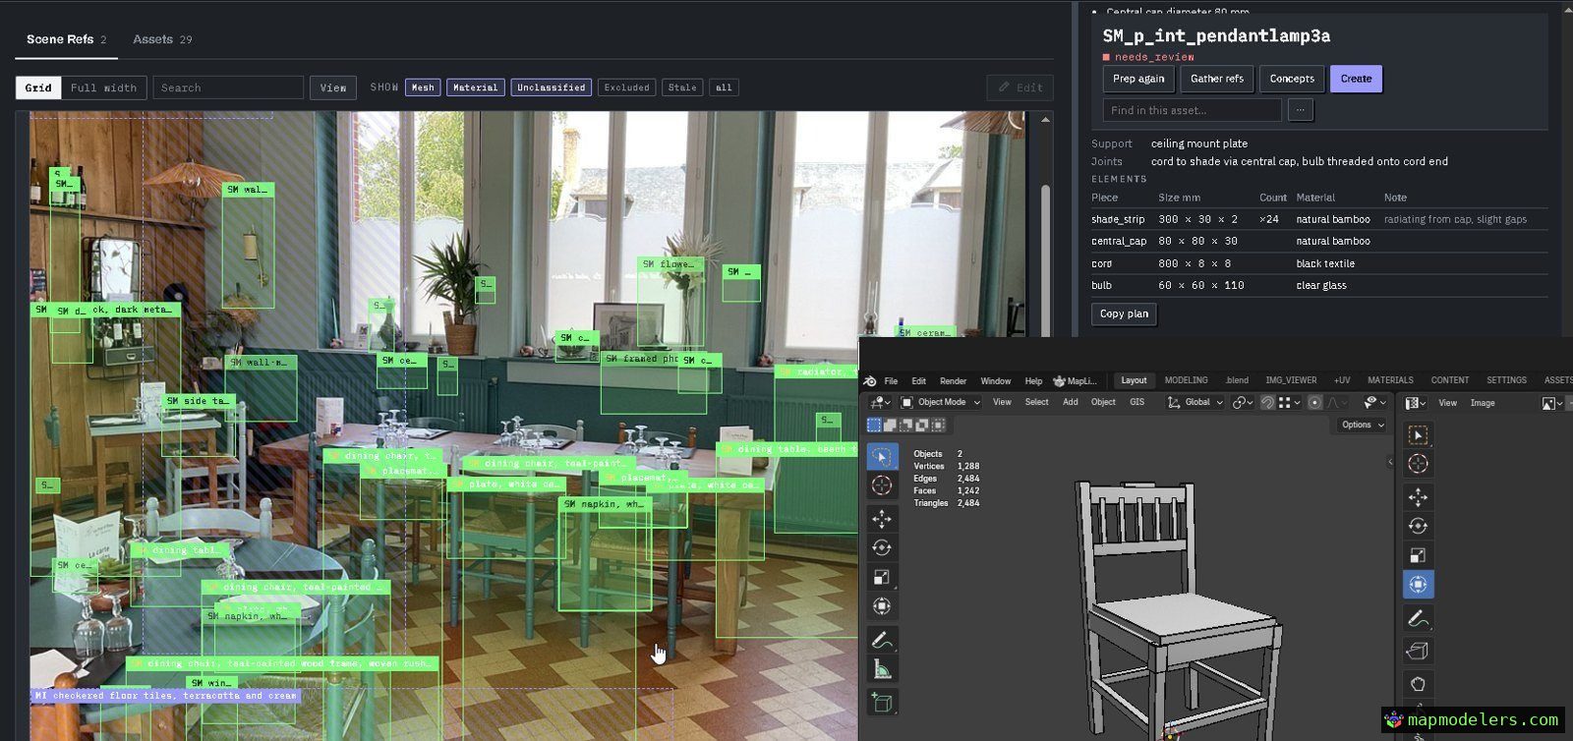Open the ellipsis more-options button beside Find field
The height and width of the screenshot is (741, 1573).
pyautogui.click(x=1300, y=110)
